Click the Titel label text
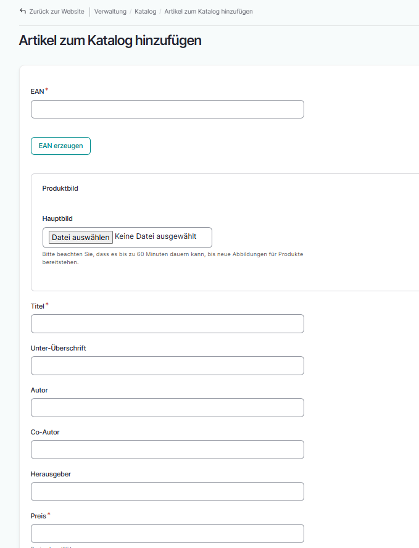Viewport: 419px width, 548px height. pos(37,306)
